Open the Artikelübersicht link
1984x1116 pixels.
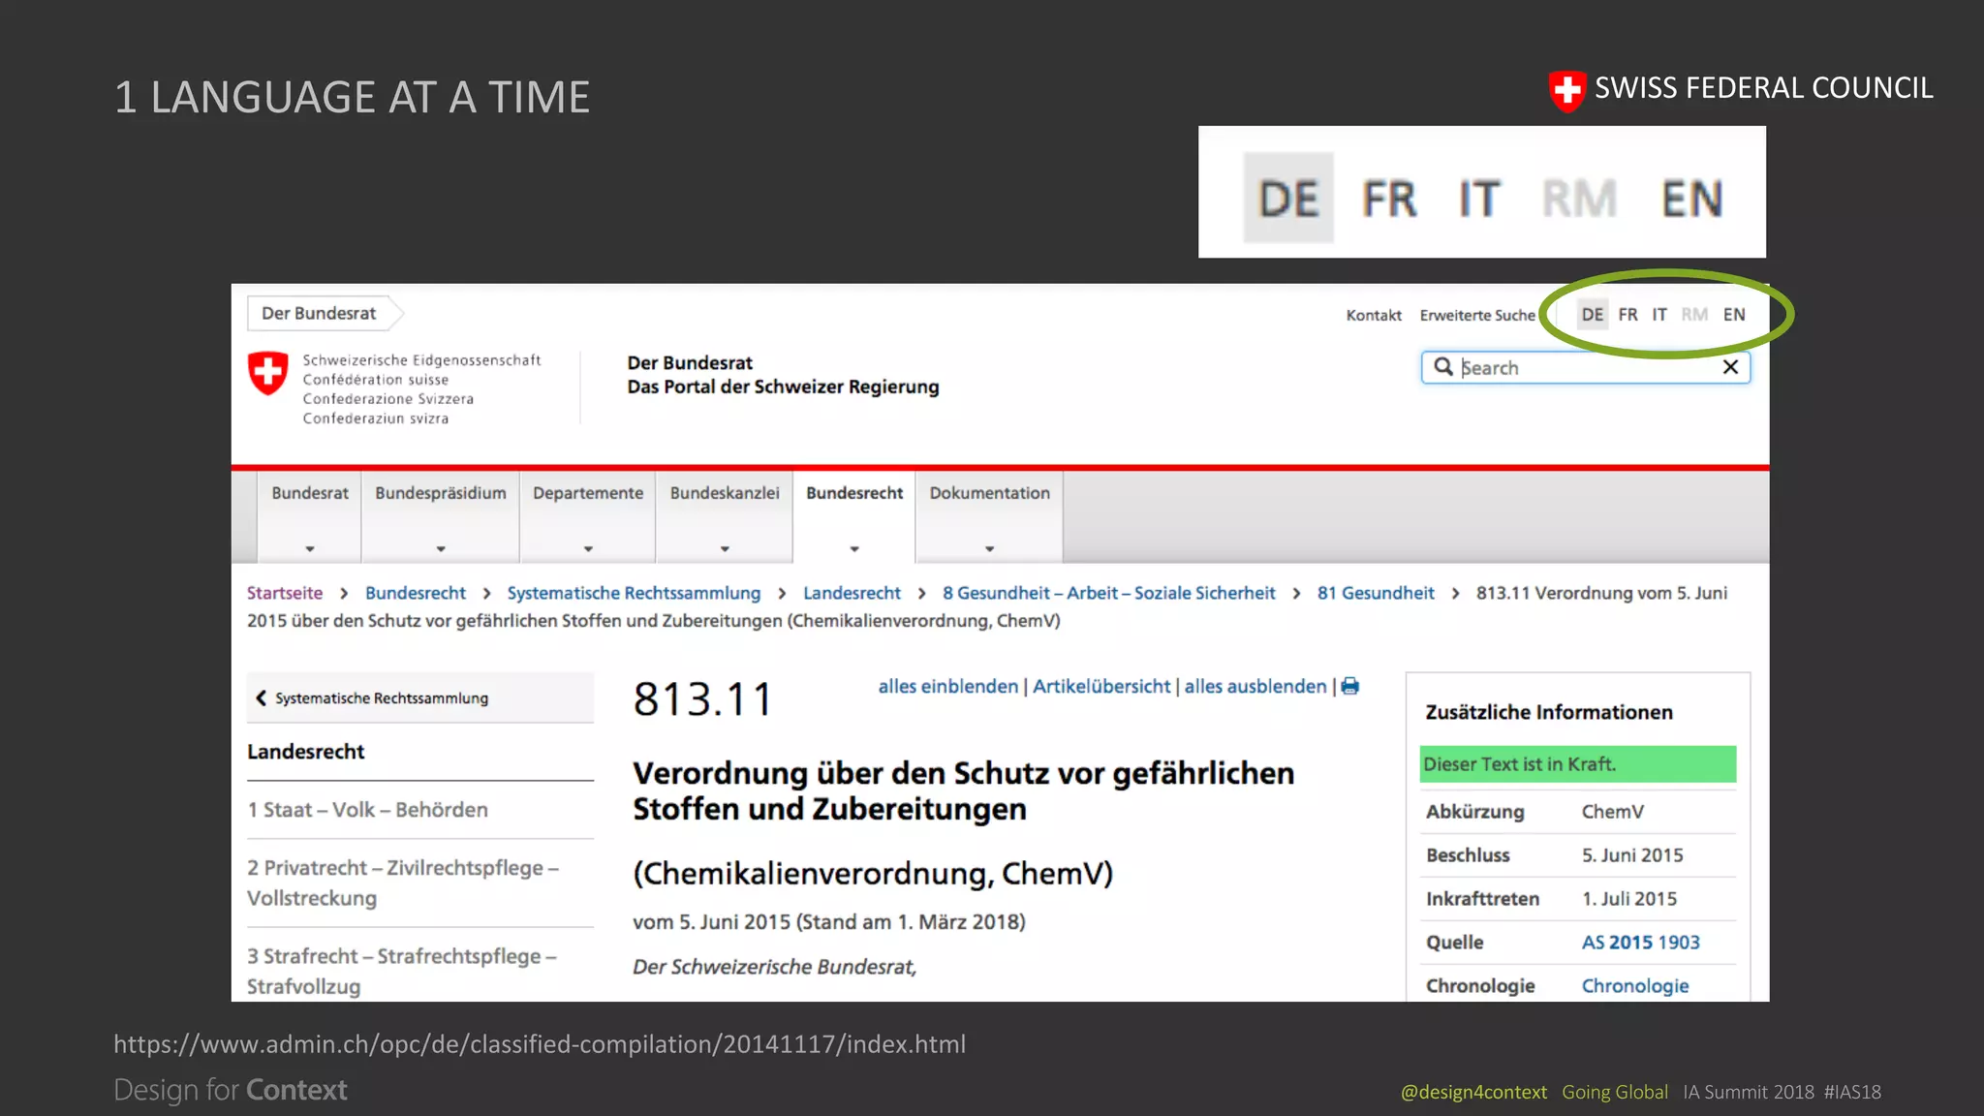pyautogui.click(x=1101, y=686)
